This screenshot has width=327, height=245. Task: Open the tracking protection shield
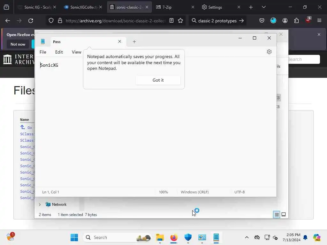[51, 21]
